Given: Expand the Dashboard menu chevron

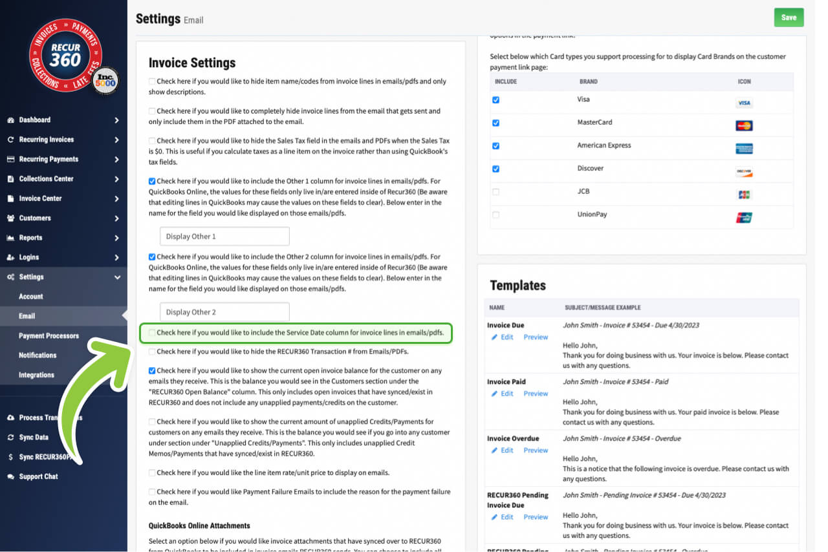Looking at the screenshot, I should (x=116, y=120).
